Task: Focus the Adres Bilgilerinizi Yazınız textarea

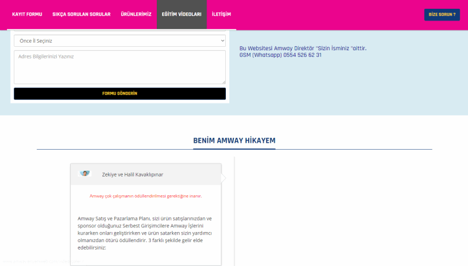Action: click(x=120, y=67)
